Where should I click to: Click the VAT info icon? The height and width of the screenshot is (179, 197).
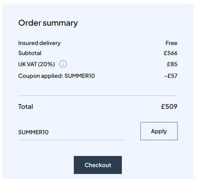coord(63,64)
